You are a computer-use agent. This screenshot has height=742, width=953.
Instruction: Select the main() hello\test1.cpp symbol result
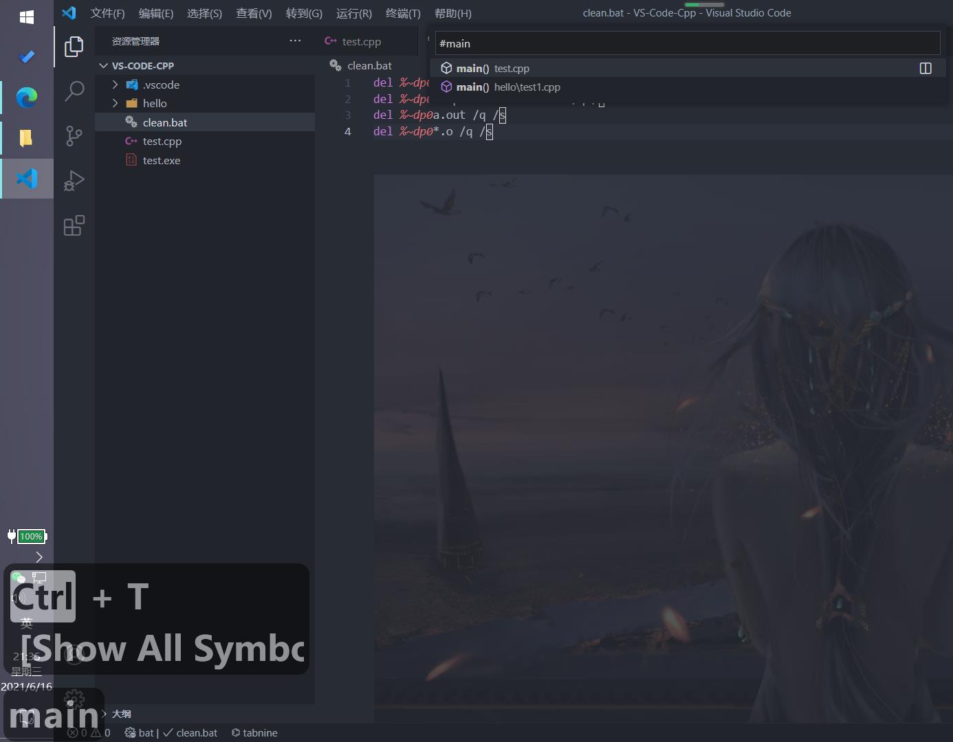688,87
